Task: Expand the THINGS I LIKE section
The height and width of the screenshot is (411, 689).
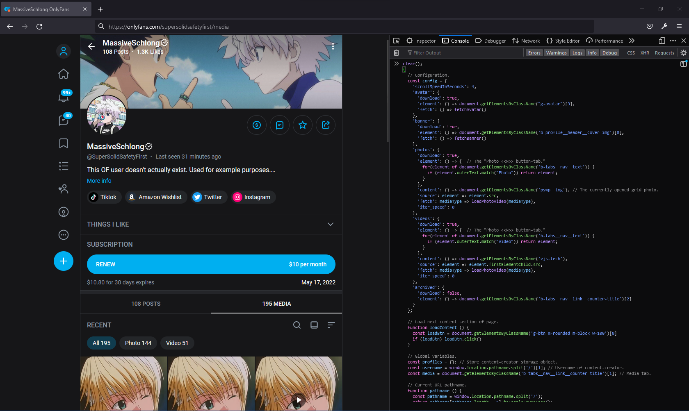Action: click(x=211, y=224)
